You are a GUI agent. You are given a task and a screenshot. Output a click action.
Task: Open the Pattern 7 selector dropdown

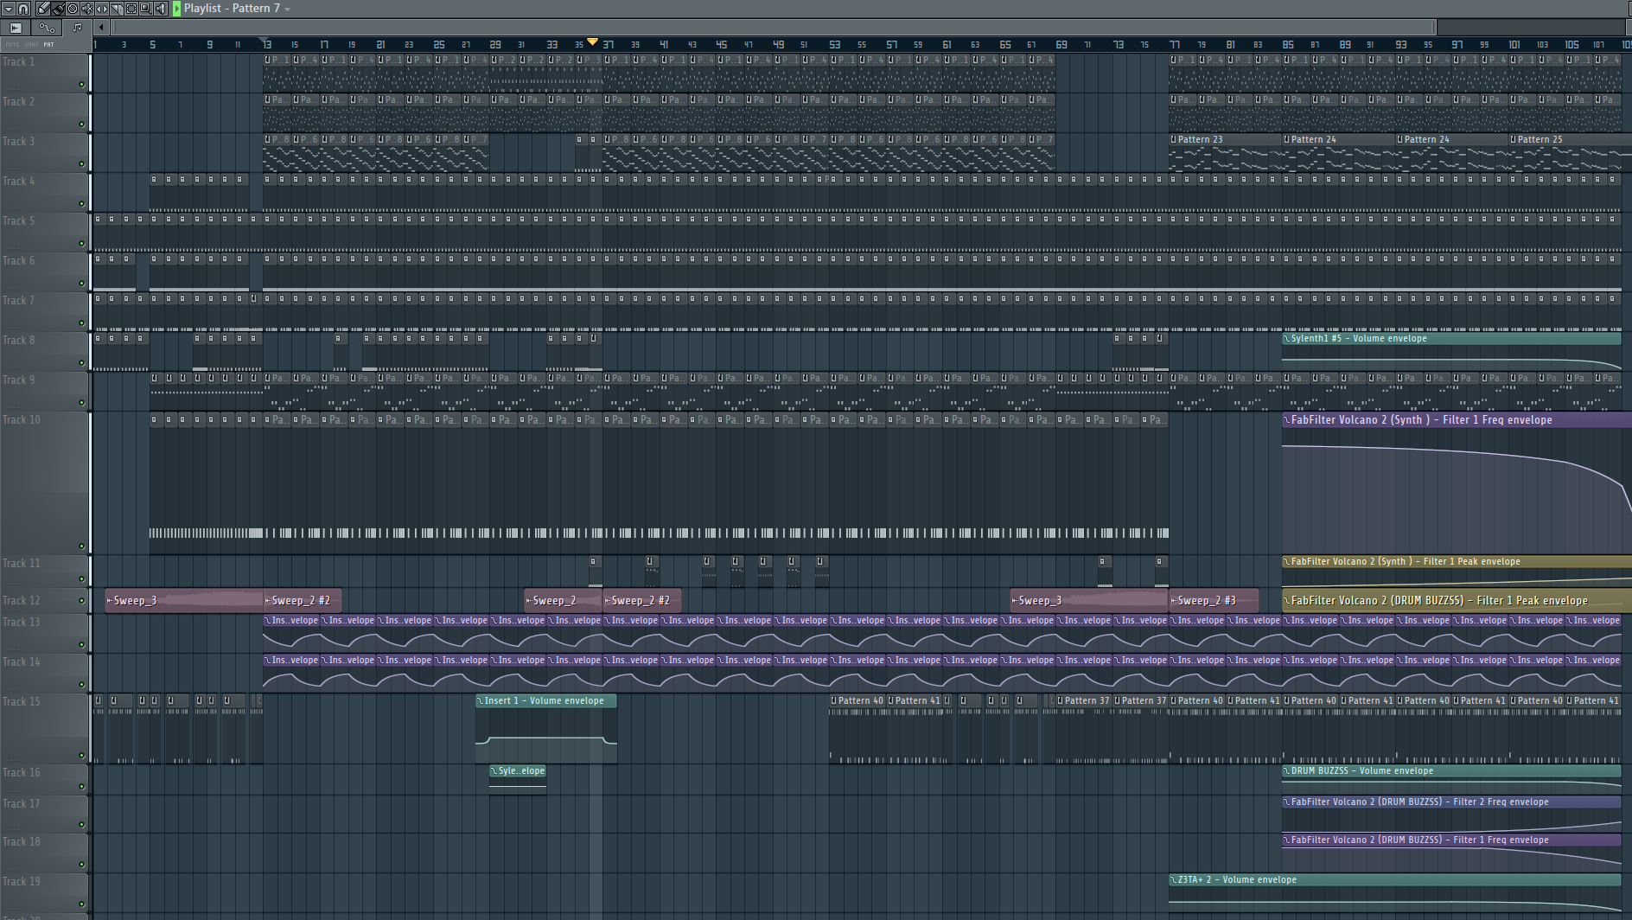tap(287, 9)
